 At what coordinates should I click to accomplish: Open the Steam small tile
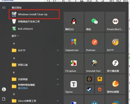89,89
